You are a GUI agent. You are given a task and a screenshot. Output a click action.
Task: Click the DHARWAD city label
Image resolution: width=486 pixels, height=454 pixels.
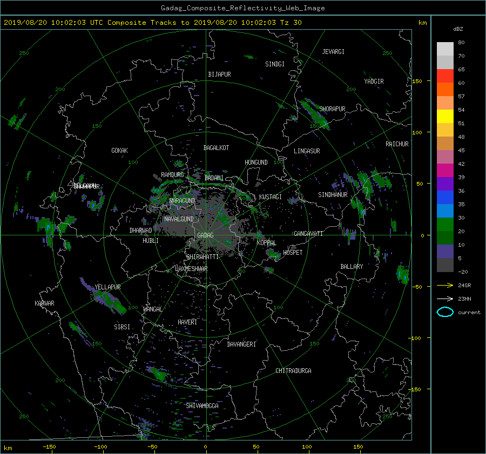[x=140, y=231]
